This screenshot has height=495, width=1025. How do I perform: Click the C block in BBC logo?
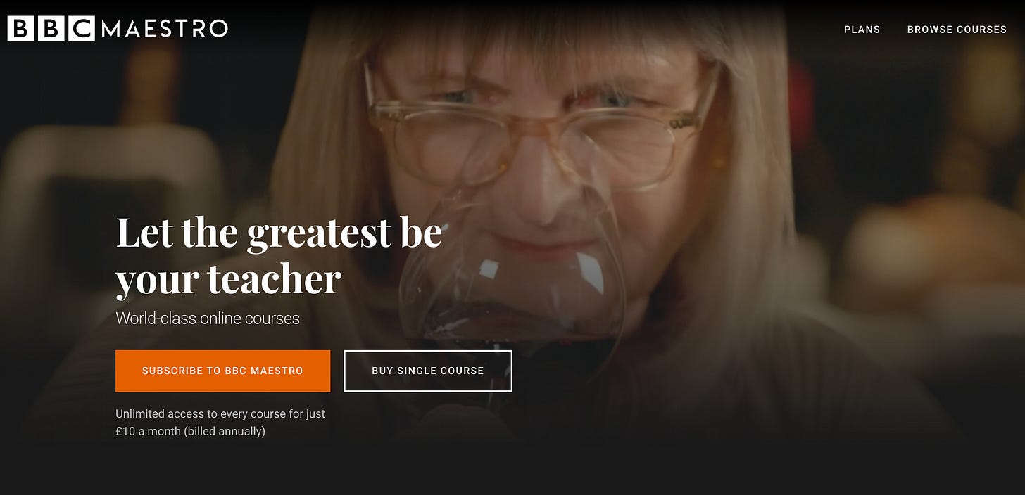(82, 29)
